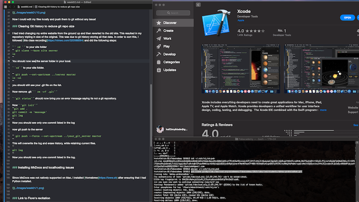
Task: Click the Develop hammer icon
Action: coord(159,54)
